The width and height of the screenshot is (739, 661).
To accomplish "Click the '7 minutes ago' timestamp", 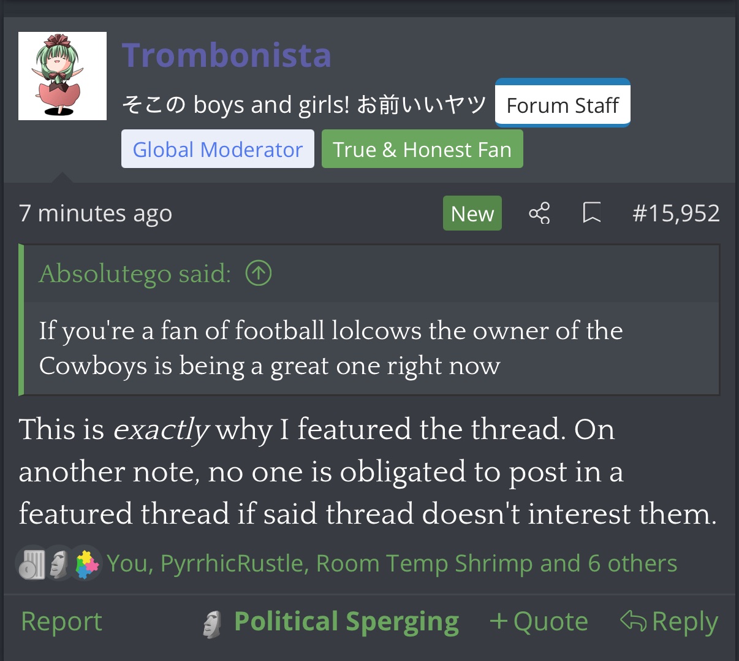I will (96, 213).
